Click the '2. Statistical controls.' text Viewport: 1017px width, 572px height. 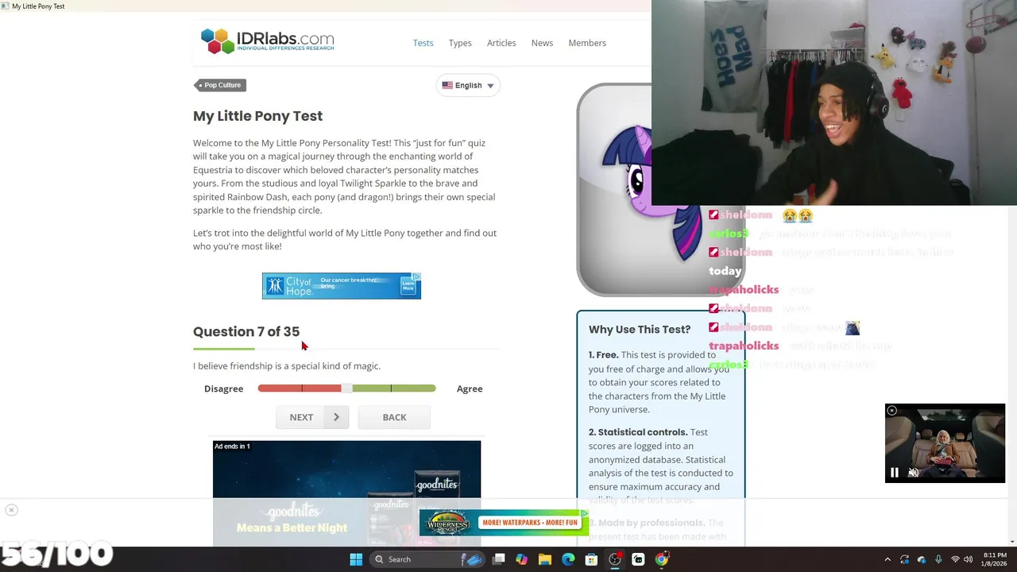click(638, 432)
